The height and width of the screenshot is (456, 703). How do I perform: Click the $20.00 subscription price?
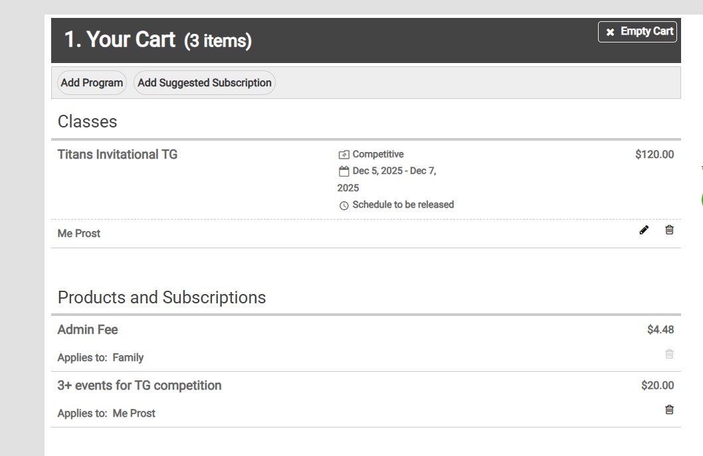tap(657, 386)
